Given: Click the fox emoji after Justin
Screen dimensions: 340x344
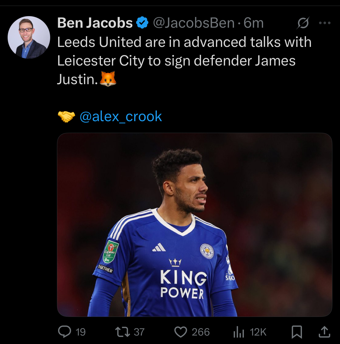Looking at the screenshot, I should click(x=108, y=79).
